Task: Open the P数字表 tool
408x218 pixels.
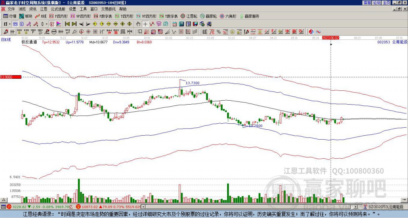Action: click(x=103, y=16)
